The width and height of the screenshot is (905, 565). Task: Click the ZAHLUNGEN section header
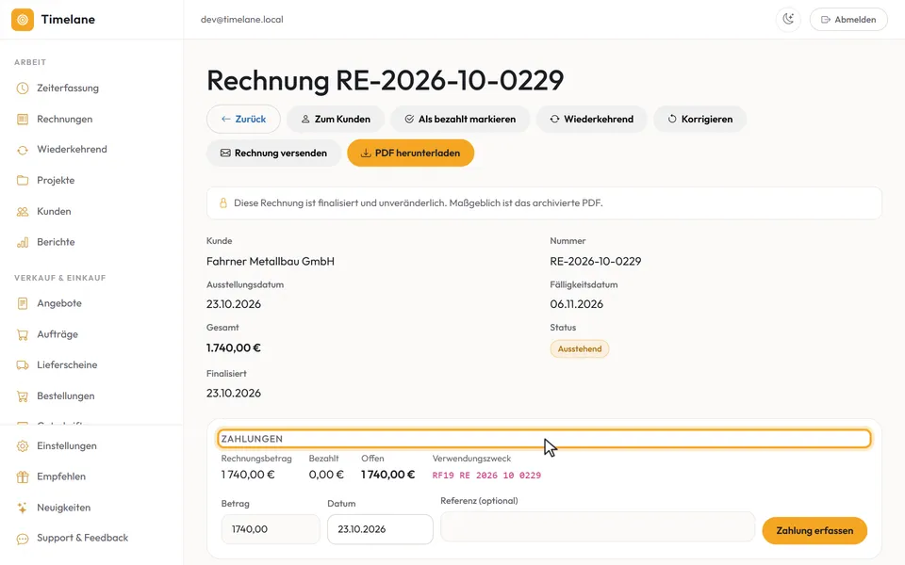coord(544,439)
